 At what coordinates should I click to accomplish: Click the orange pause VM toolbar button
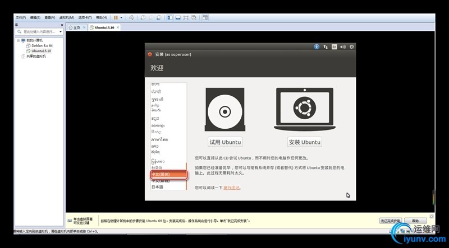click(116, 18)
